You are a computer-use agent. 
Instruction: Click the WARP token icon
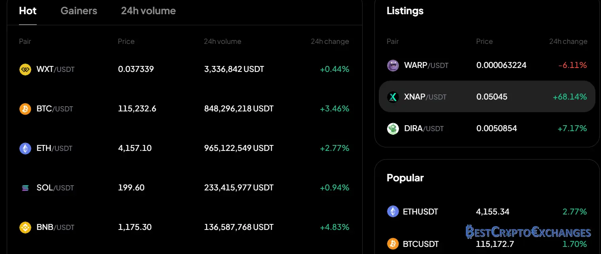click(393, 66)
